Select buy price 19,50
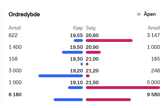167x108 pixels. coord(76,47)
